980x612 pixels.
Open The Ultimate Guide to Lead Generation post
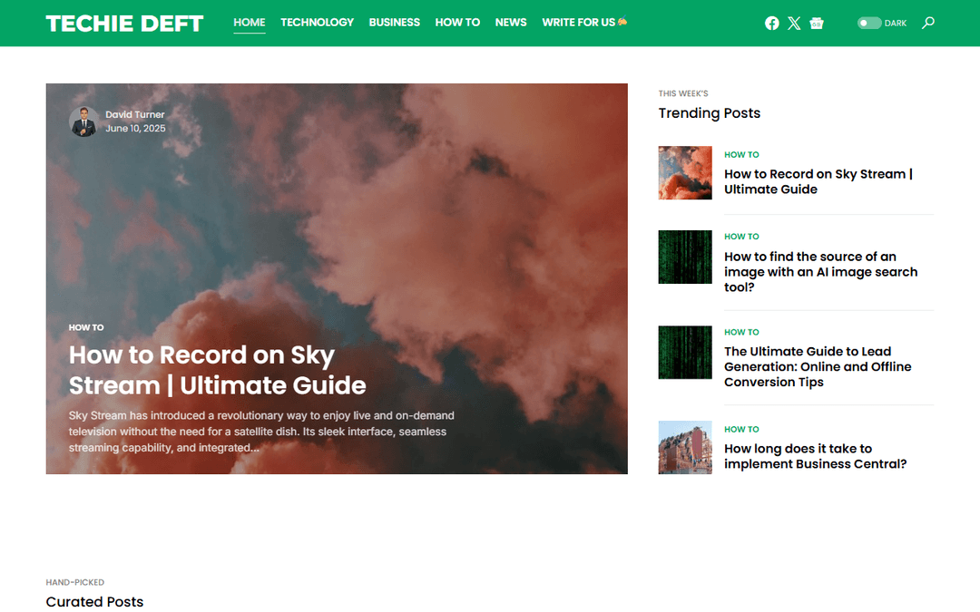pos(818,366)
